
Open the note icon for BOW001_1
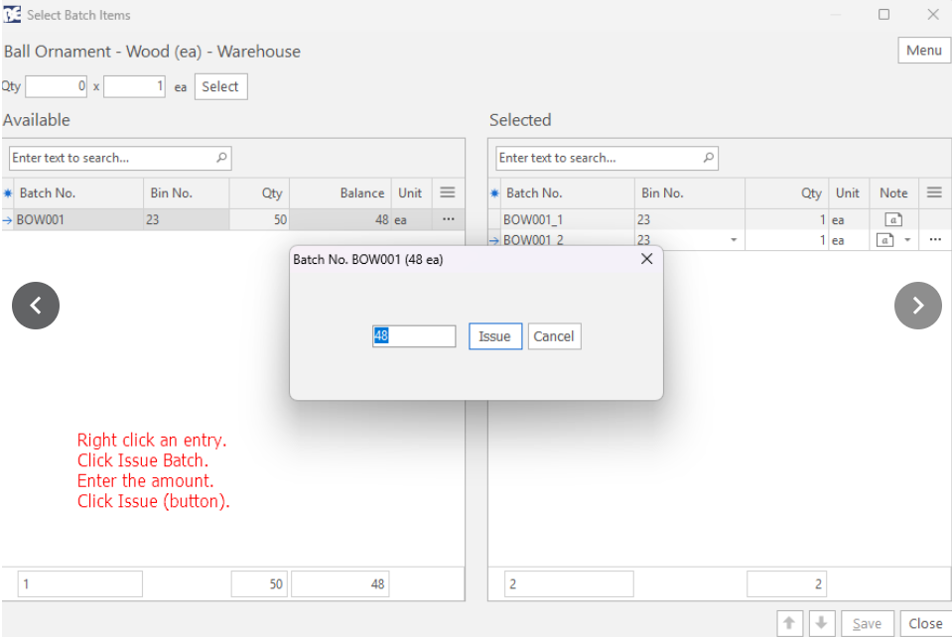(893, 219)
